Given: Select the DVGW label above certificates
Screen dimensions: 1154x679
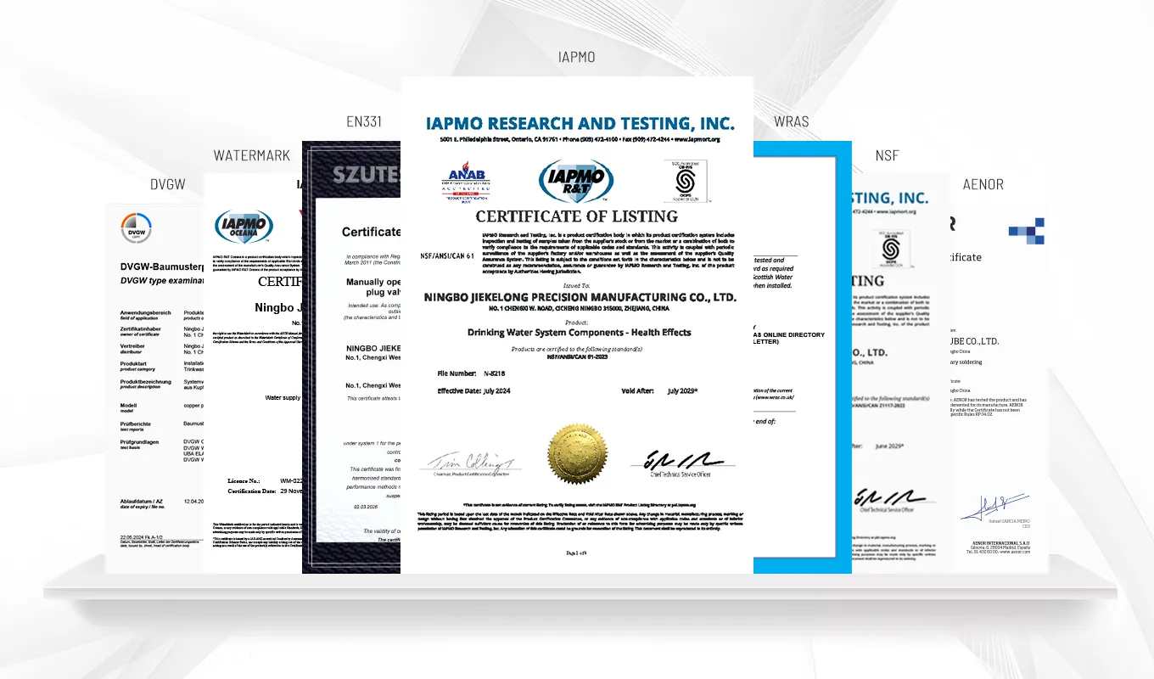Looking at the screenshot, I should (168, 184).
